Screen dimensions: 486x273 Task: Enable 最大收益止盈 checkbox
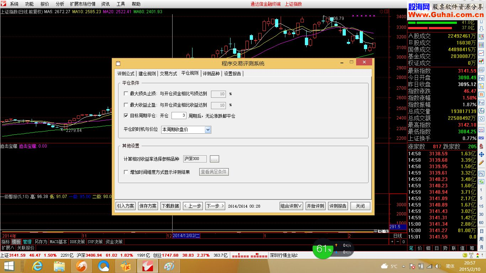tap(126, 105)
